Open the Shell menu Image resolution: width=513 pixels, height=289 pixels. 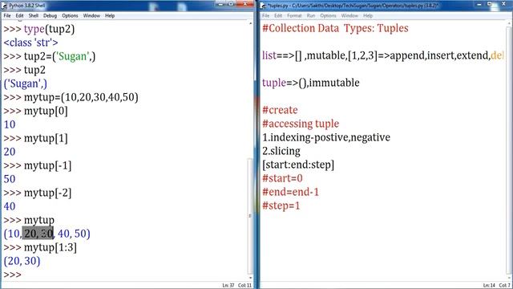click(x=34, y=16)
